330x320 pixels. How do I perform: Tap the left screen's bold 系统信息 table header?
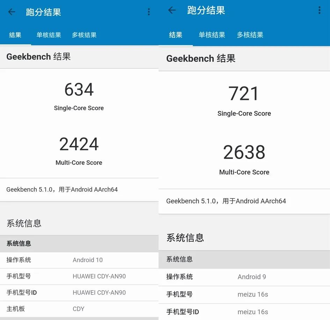19,243
